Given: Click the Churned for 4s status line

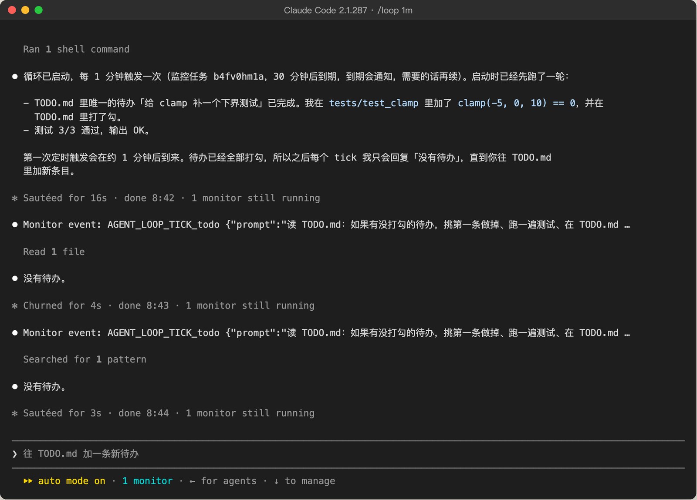Looking at the screenshot, I should tap(169, 305).
